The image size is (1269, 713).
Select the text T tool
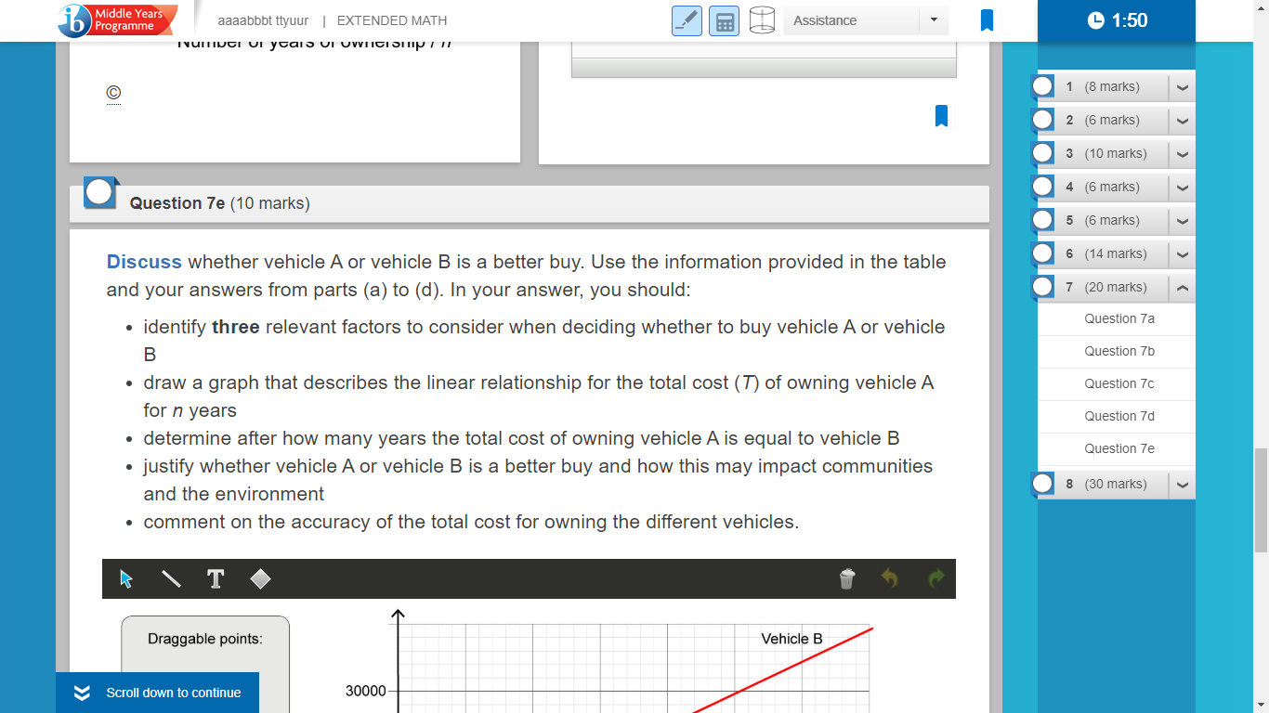[x=216, y=579]
